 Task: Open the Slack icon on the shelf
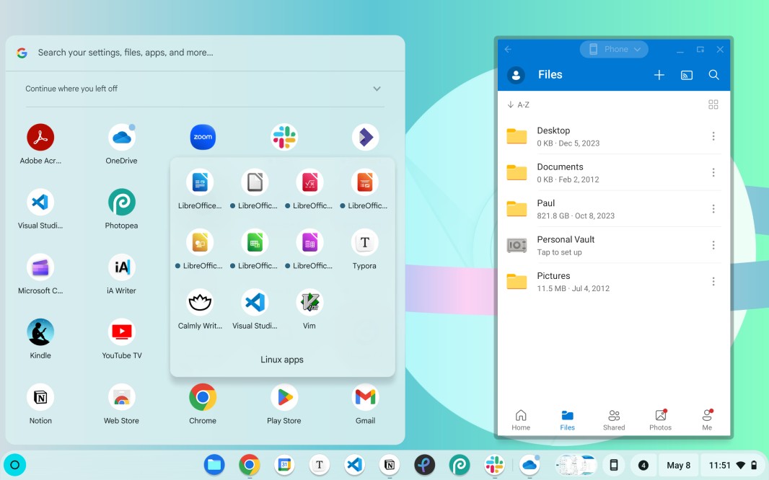click(x=494, y=465)
